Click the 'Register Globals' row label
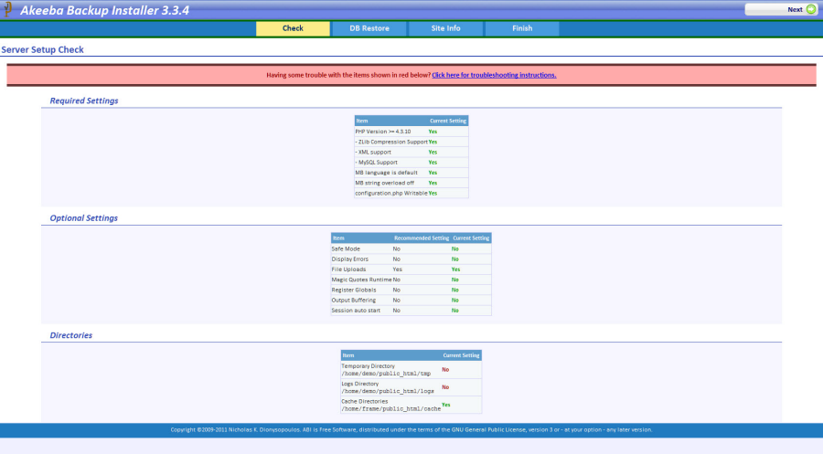This screenshot has width=823, height=454. [x=353, y=290]
